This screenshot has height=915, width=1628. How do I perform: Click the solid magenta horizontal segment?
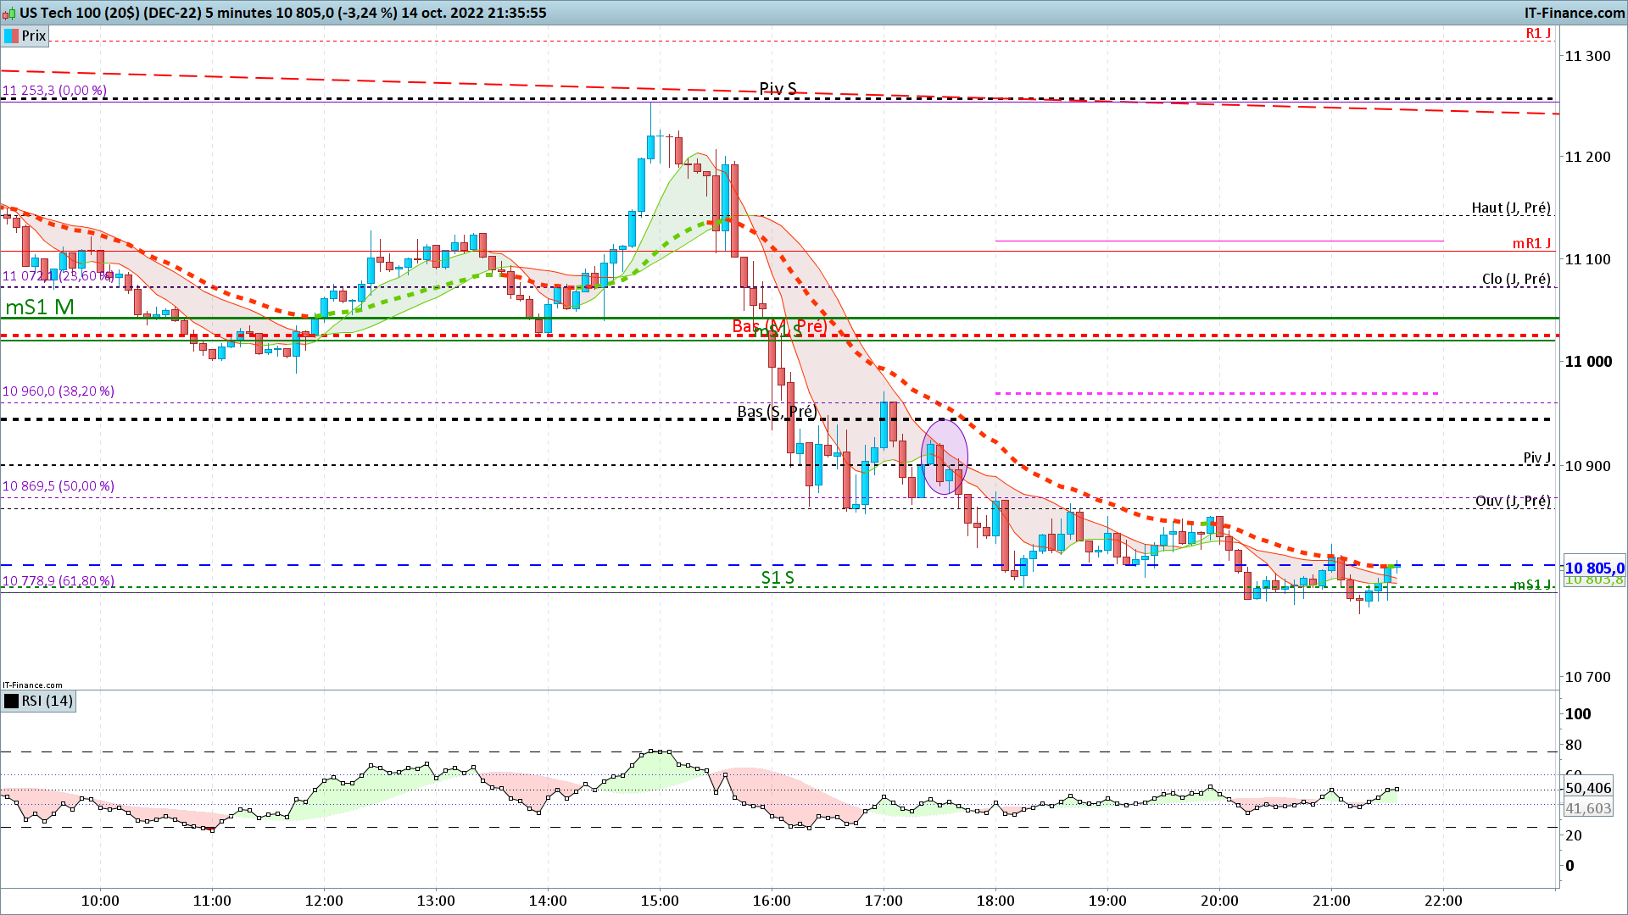(1218, 241)
